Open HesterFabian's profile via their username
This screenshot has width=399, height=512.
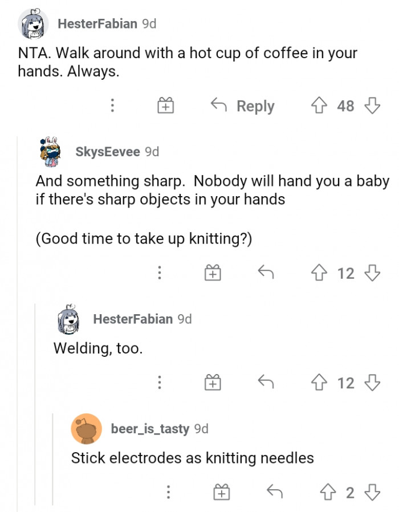click(x=95, y=24)
